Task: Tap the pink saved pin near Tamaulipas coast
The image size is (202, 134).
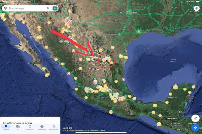Action: click(124, 79)
